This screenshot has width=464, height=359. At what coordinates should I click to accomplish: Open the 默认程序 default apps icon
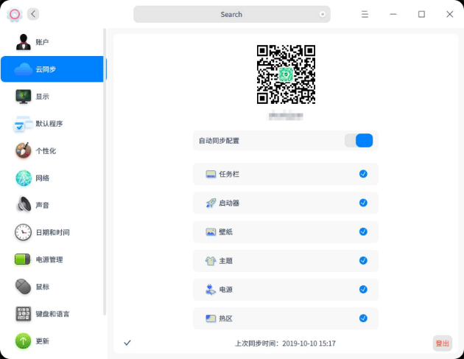click(x=23, y=124)
